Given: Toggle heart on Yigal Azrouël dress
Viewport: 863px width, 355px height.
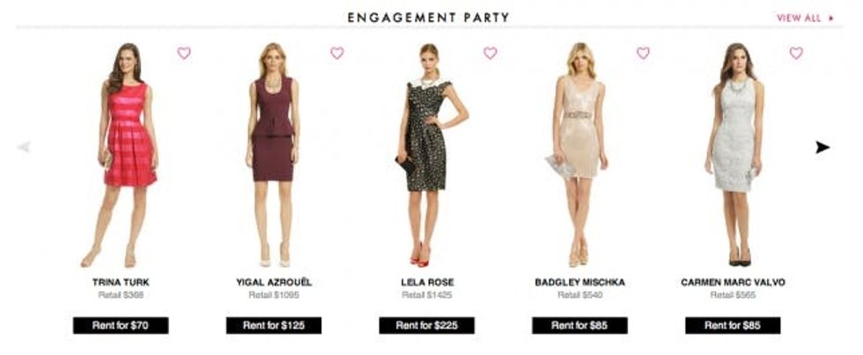Looking at the screenshot, I should (336, 54).
